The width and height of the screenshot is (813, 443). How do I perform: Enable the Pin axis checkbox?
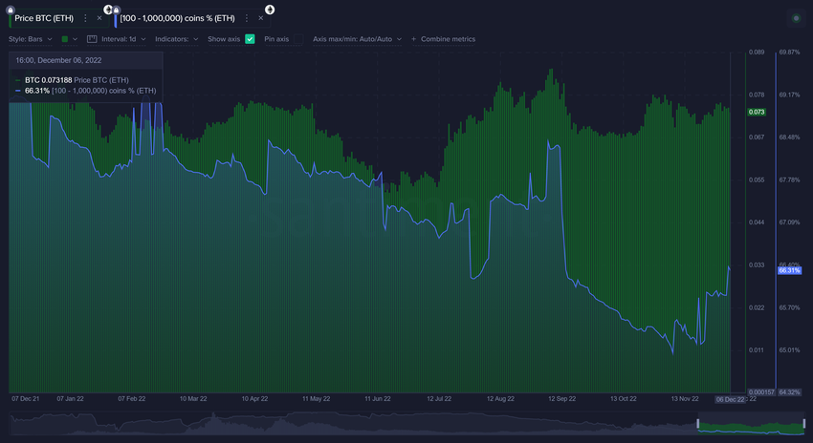(x=297, y=39)
